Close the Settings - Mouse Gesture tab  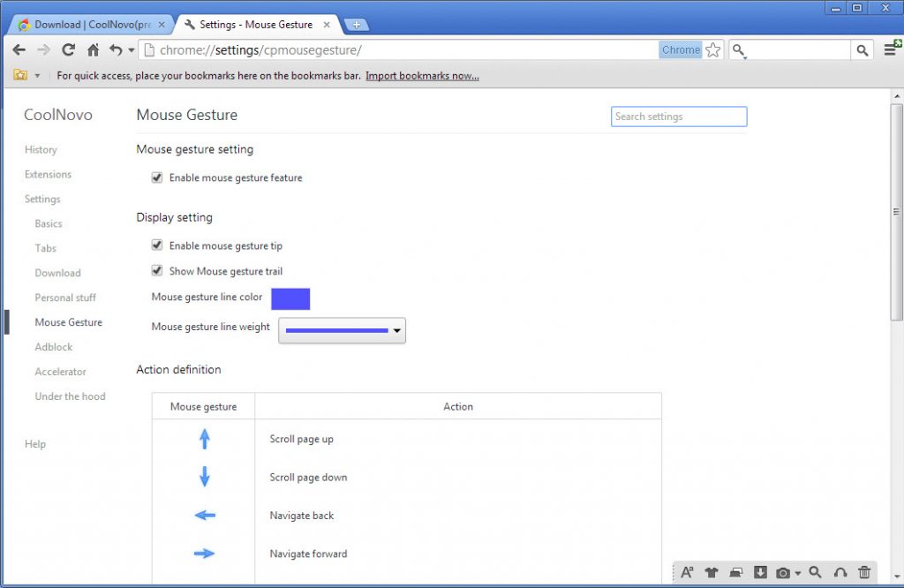point(327,25)
